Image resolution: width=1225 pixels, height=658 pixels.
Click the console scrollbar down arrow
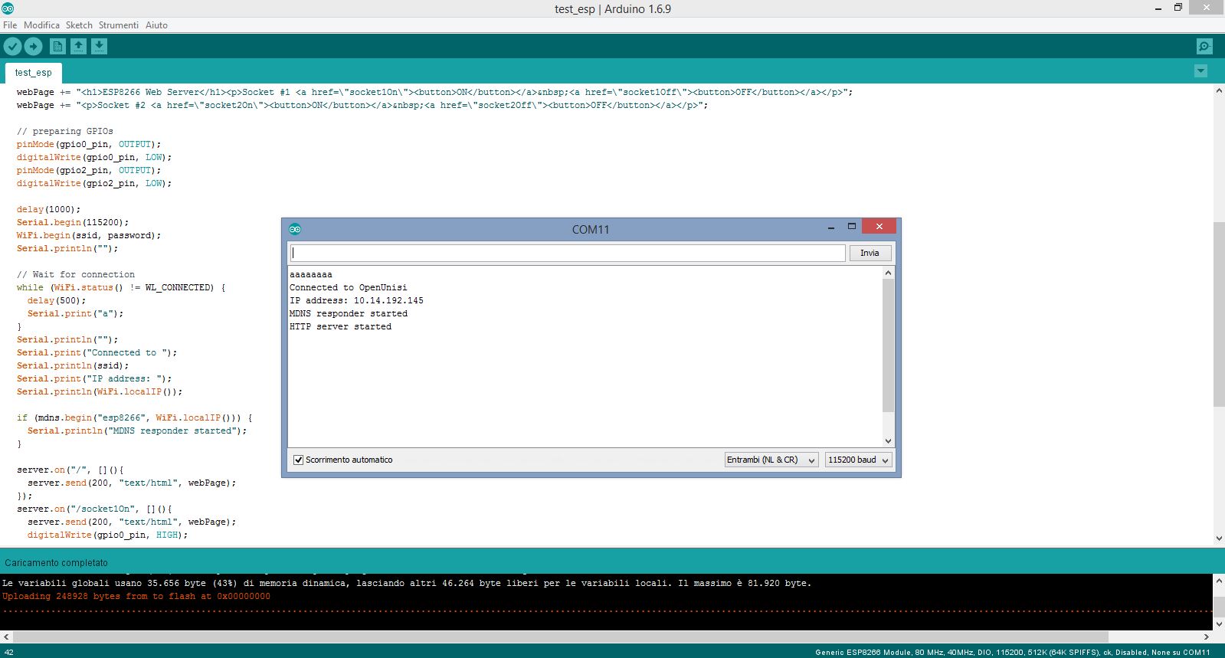coord(1218,624)
